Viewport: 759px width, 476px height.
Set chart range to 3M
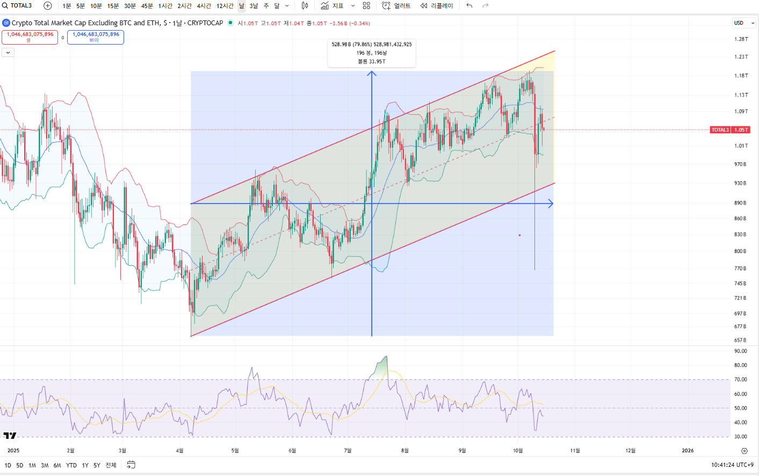45,465
